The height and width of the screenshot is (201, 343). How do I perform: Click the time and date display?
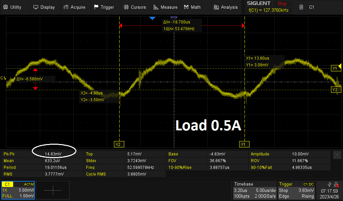(329, 194)
